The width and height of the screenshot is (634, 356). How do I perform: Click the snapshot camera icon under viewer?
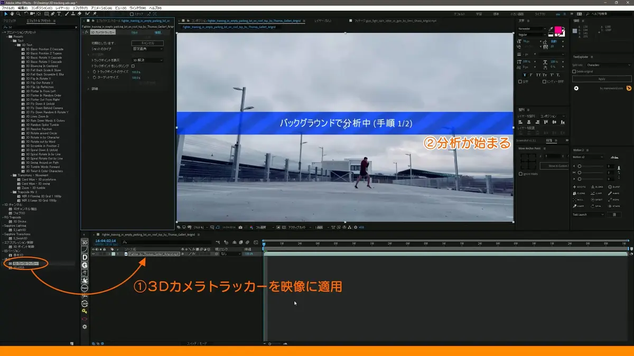pyautogui.click(x=240, y=227)
